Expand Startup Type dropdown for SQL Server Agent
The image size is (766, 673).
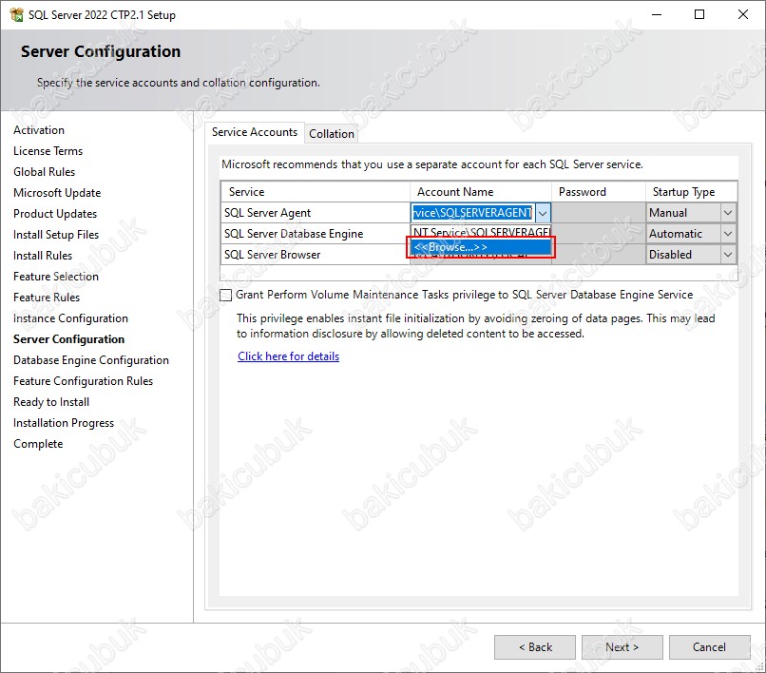(x=727, y=213)
